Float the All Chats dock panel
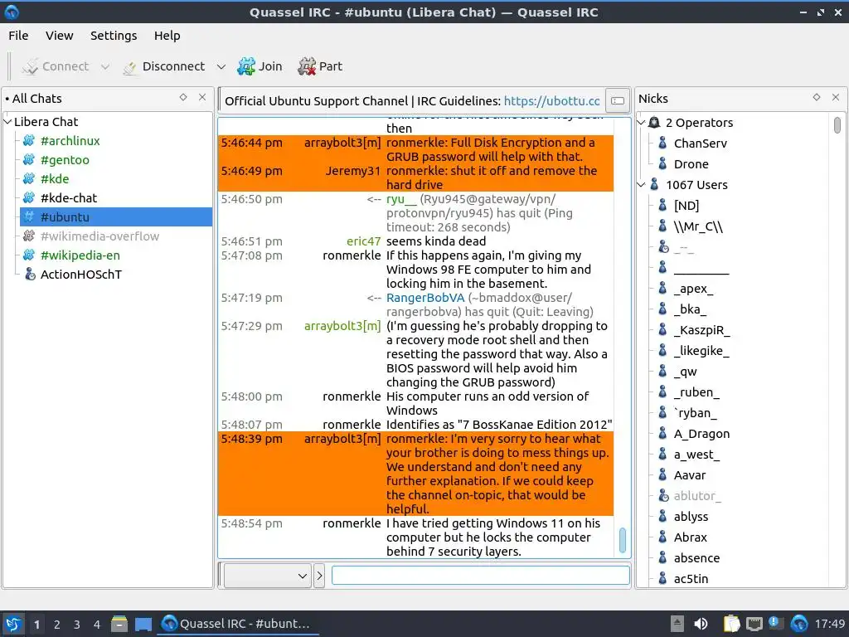Image resolution: width=849 pixels, height=637 pixels. click(183, 98)
